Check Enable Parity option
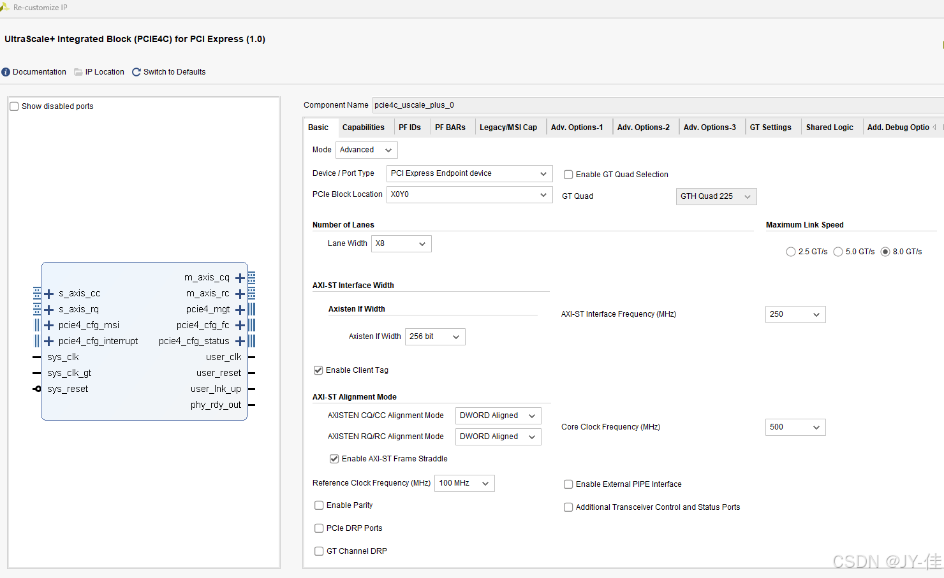 (319, 505)
